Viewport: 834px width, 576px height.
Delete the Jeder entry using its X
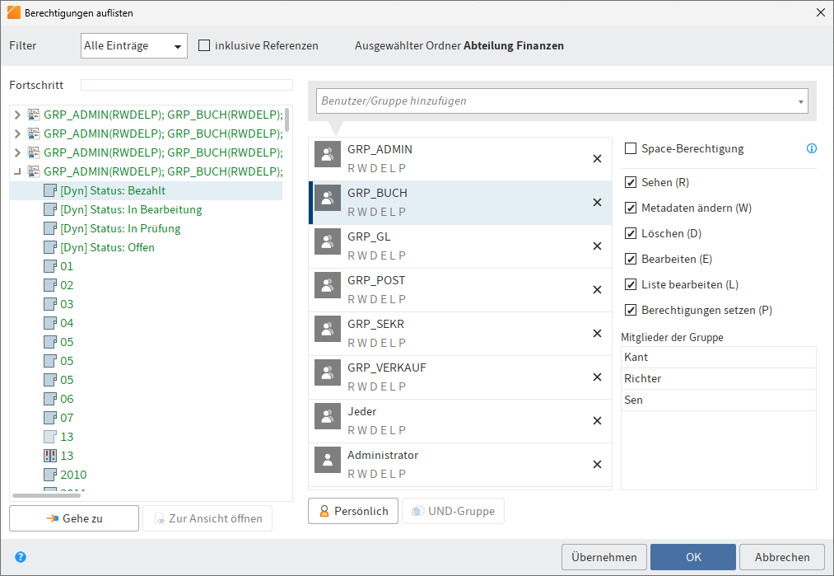597,421
